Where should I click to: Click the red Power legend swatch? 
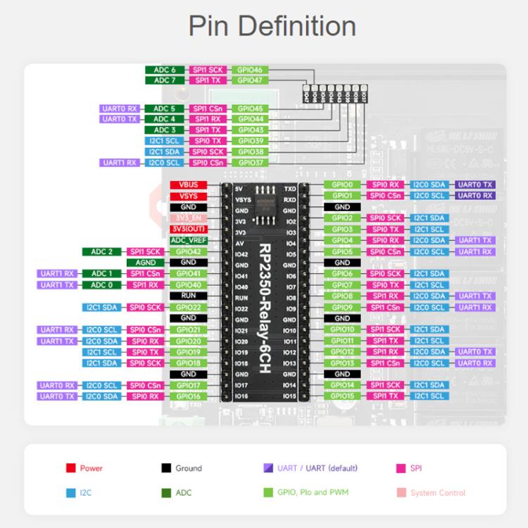70,468
